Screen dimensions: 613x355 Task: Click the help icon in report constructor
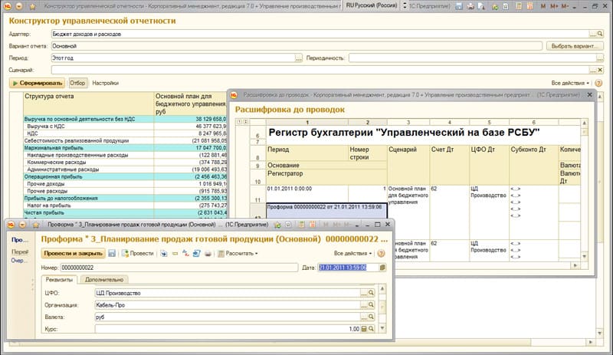pos(598,83)
